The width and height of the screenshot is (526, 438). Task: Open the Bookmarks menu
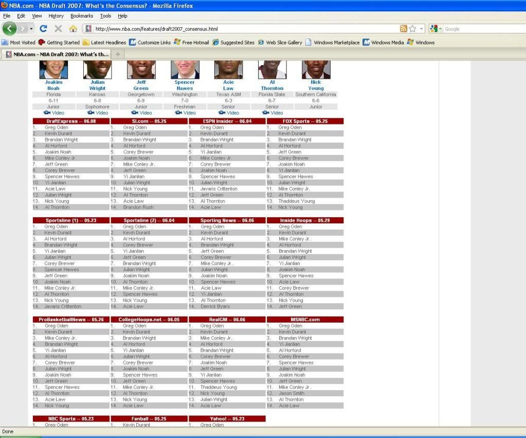point(82,16)
